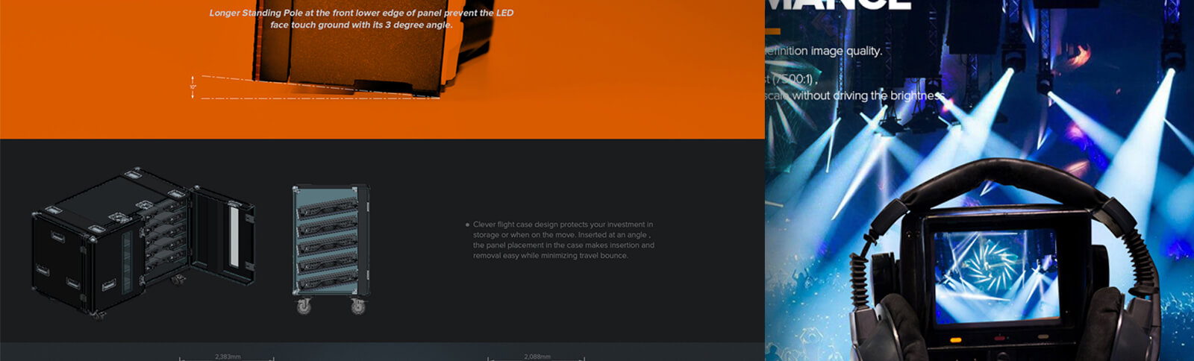Click the bullet dot before 'Clever flight case'
The height and width of the screenshot is (361, 1194).
click(467, 225)
